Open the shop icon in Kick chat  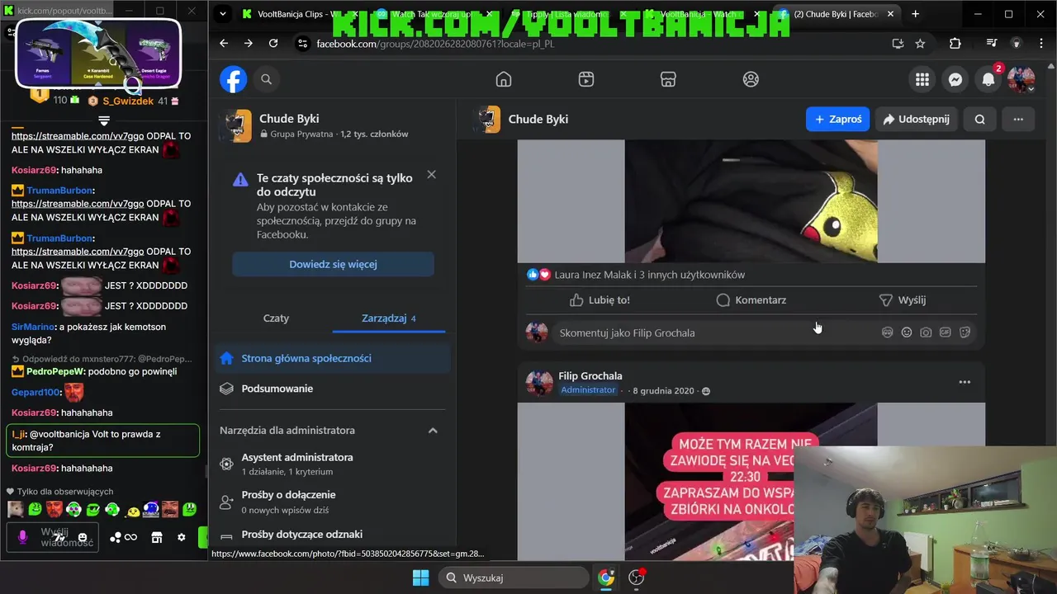coord(157,537)
